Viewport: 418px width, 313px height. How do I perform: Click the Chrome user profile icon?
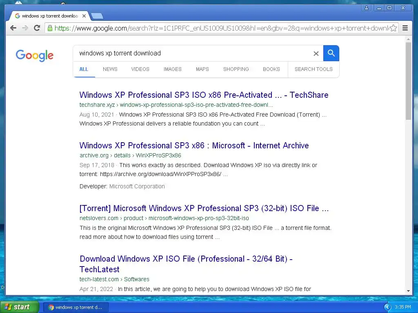coord(367,8)
